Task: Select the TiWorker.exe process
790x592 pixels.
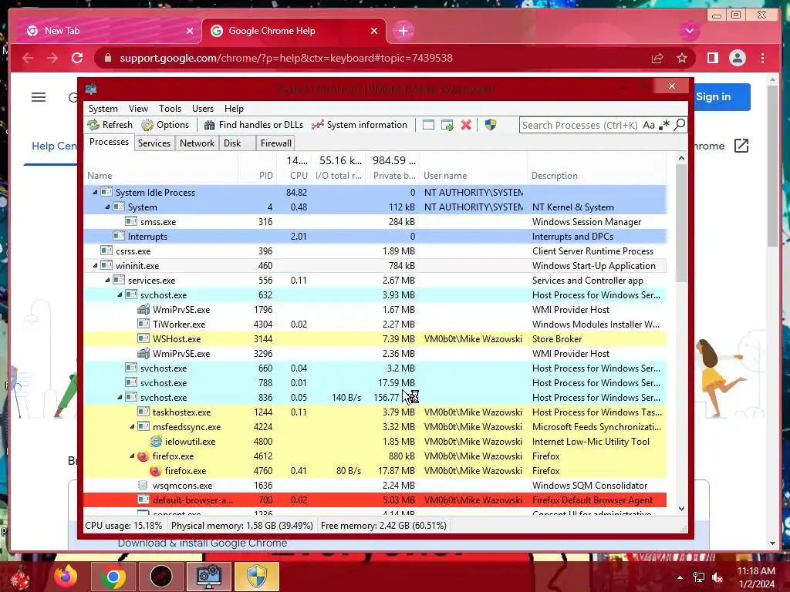Action: [x=375, y=325]
